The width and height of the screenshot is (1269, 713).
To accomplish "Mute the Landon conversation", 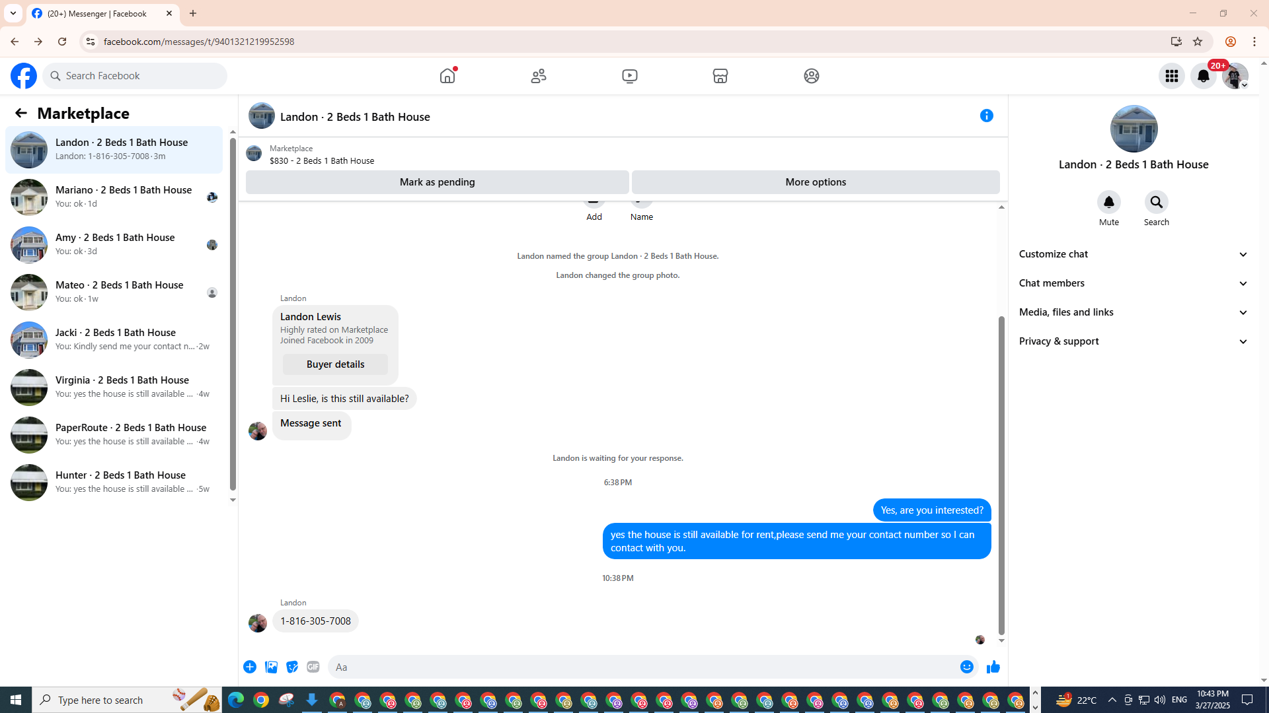I will (1109, 202).
